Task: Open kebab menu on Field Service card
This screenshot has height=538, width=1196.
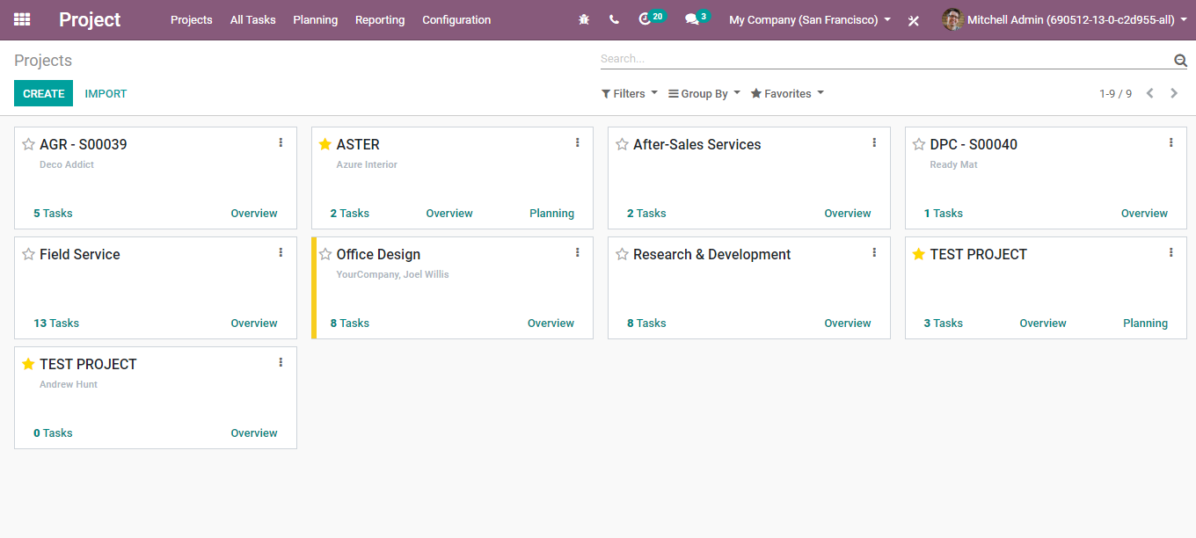Action: [281, 252]
